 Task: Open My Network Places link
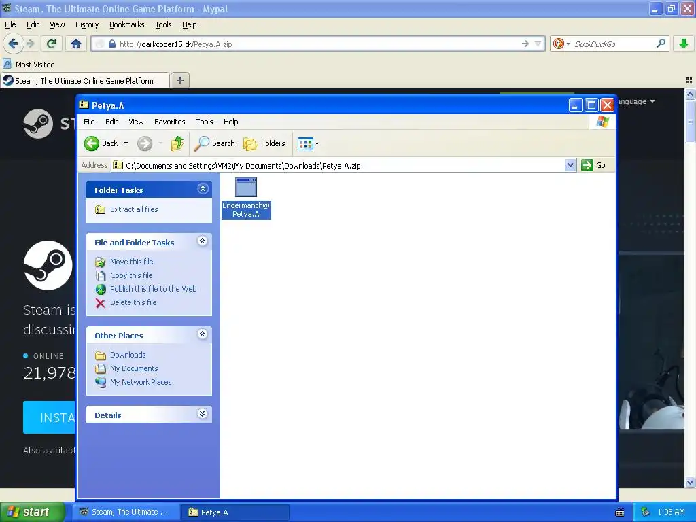tap(141, 382)
